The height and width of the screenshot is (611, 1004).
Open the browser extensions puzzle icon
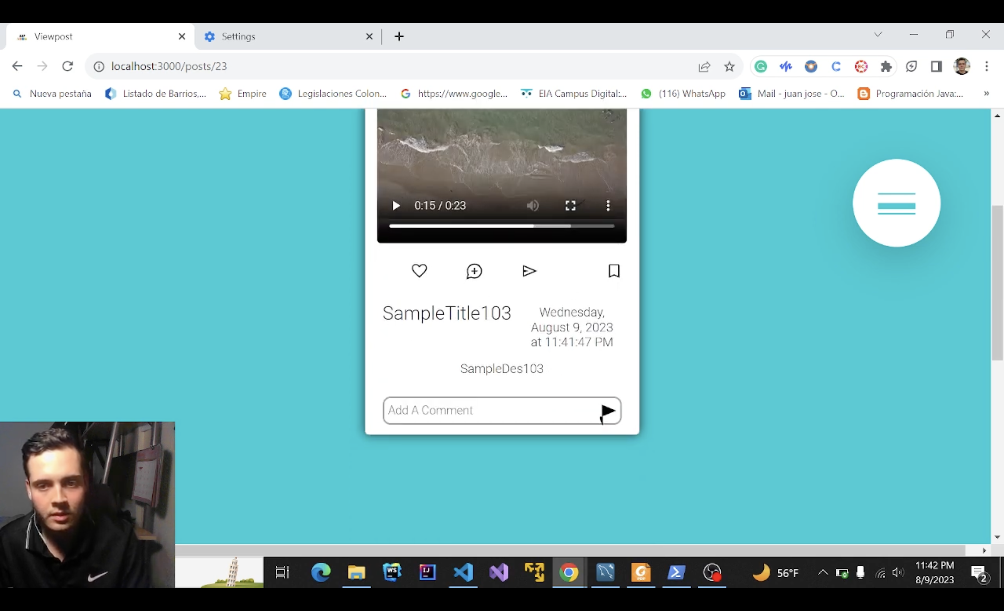pyautogui.click(x=886, y=66)
